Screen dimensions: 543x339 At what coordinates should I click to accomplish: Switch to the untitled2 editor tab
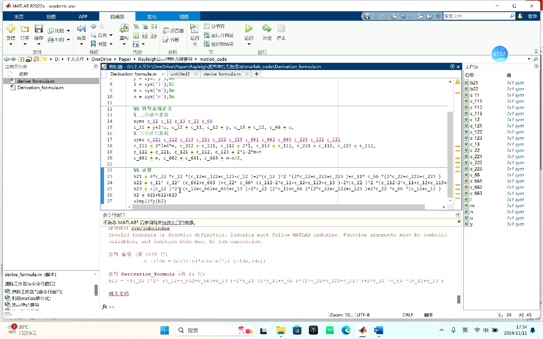180,74
